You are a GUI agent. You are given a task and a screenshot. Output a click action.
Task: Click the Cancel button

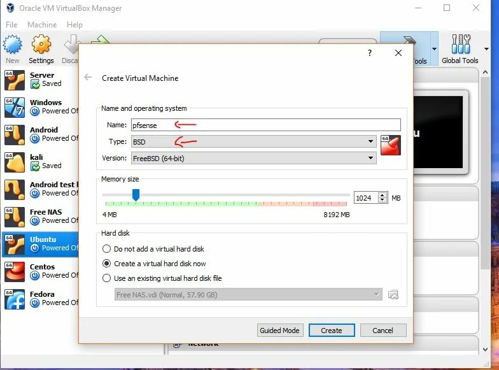pyautogui.click(x=383, y=330)
